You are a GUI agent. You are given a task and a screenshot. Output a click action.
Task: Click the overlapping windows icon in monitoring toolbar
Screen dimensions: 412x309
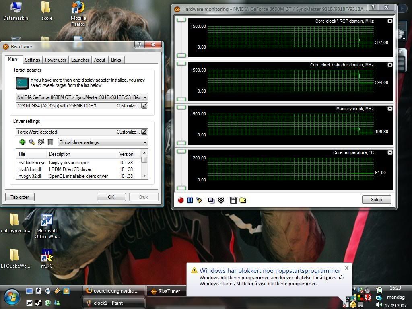pos(211,200)
